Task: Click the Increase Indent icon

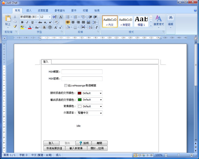Action: [95, 17]
